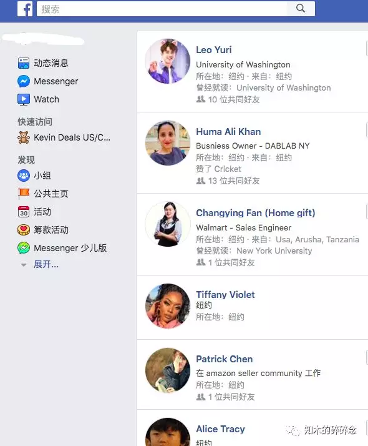Open the Messenger 少儿版 icon
The width and height of the screenshot is (368, 446).
click(x=24, y=248)
